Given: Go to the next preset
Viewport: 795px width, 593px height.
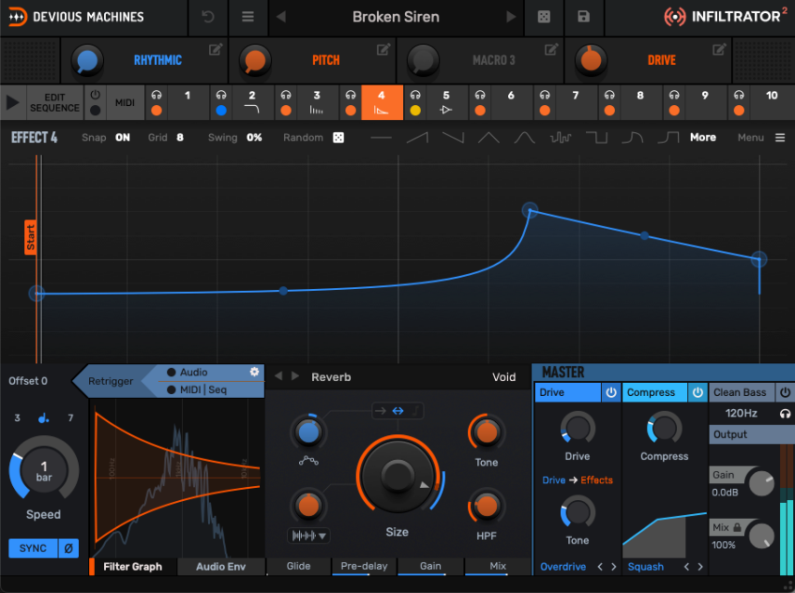Looking at the screenshot, I should (511, 17).
